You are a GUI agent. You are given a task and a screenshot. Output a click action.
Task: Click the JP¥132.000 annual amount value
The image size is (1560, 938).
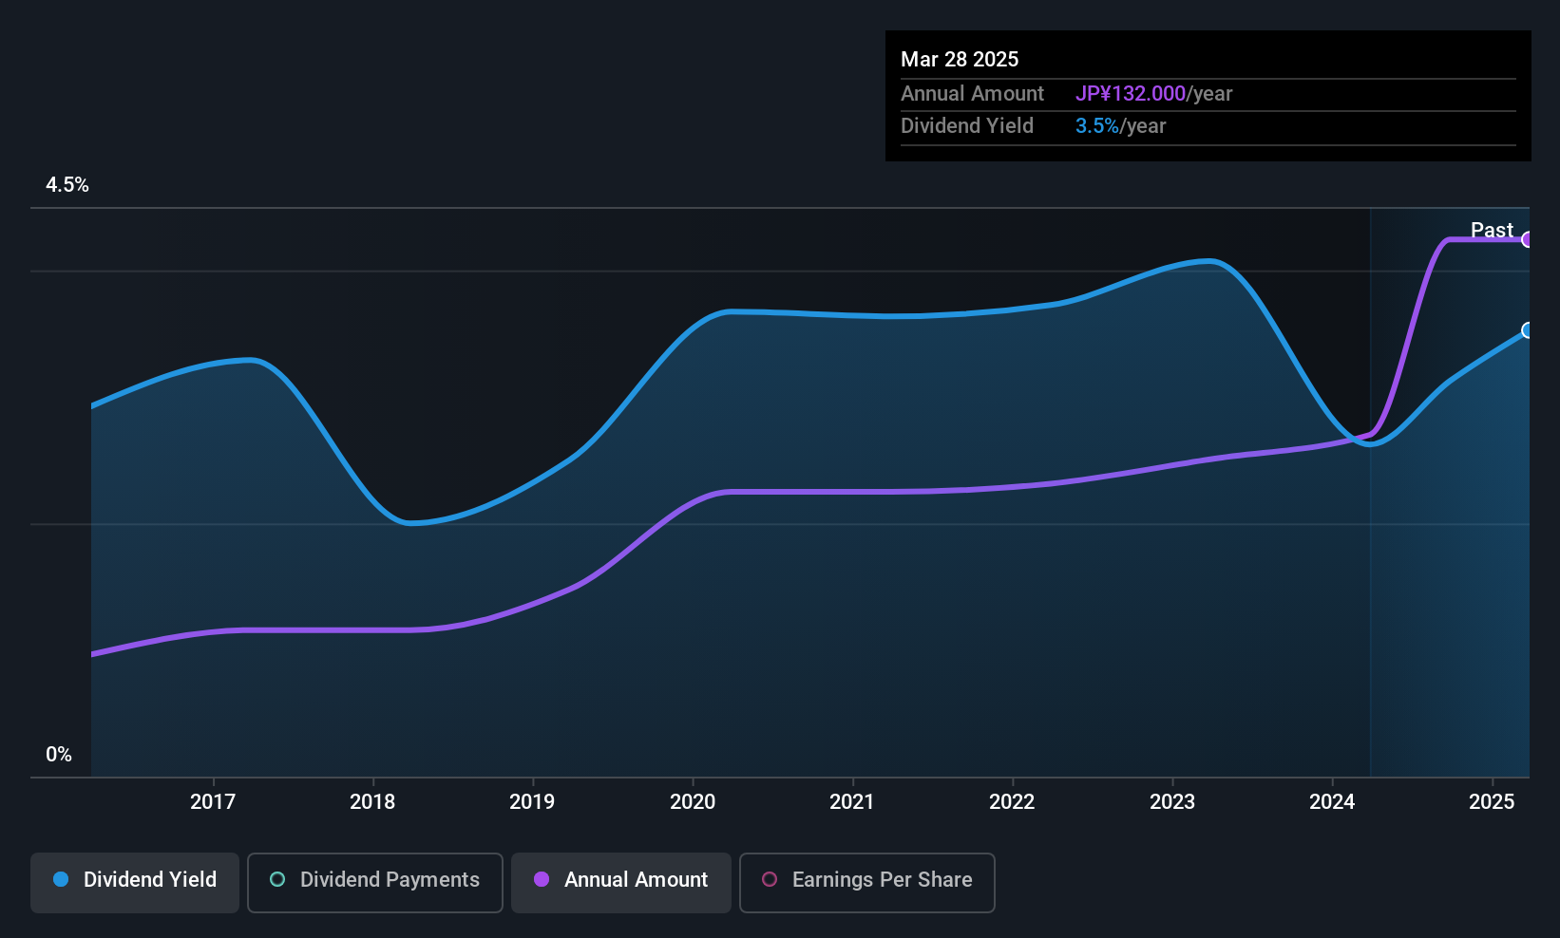pyautogui.click(x=1131, y=93)
